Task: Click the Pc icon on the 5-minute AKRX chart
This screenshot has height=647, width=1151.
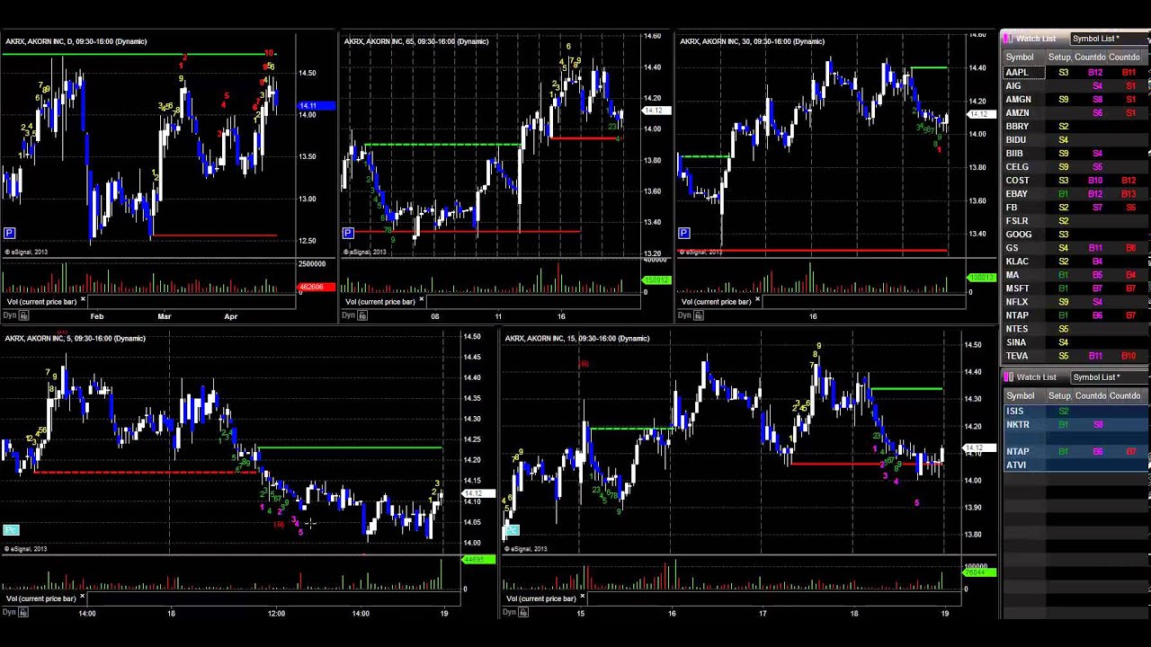Action: pyautogui.click(x=11, y=530)
